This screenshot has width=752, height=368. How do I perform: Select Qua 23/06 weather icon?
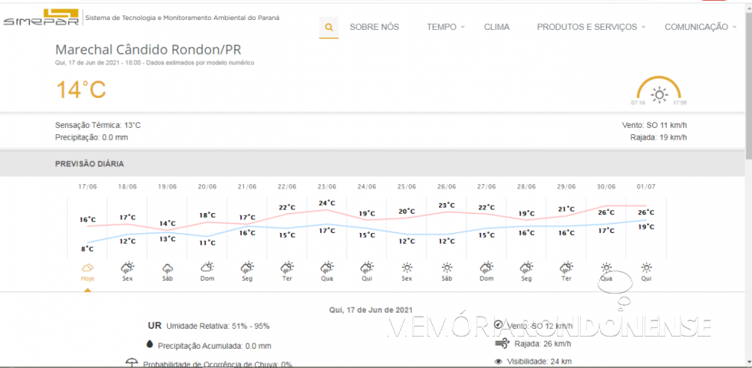[327, 268]
